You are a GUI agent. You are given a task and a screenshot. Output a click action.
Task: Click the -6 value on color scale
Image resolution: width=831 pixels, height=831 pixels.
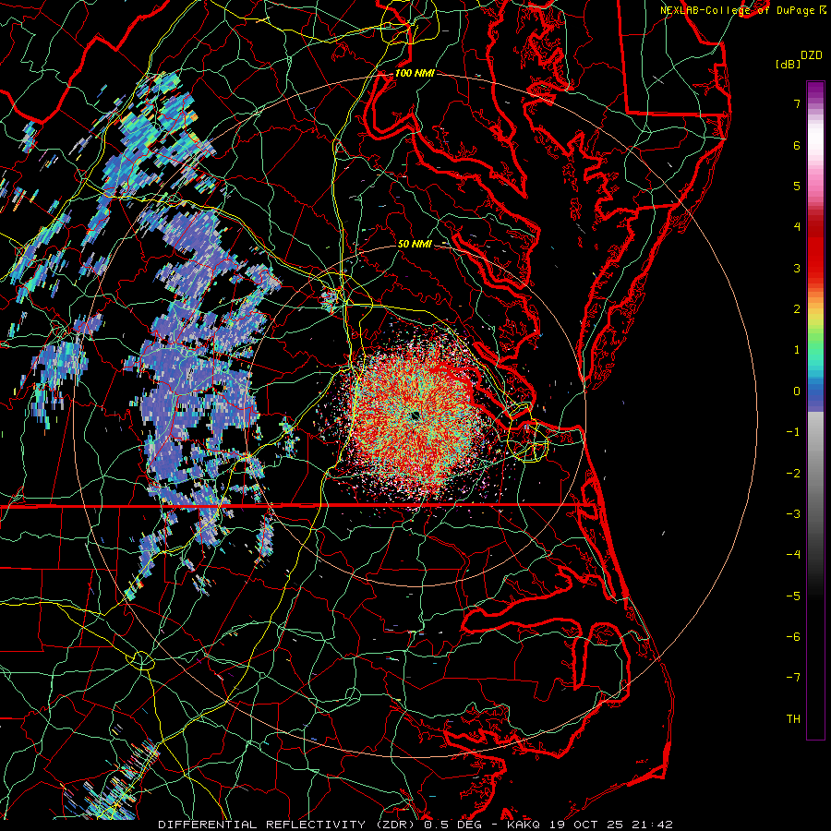pyautogui.click(x=793, y=637)
